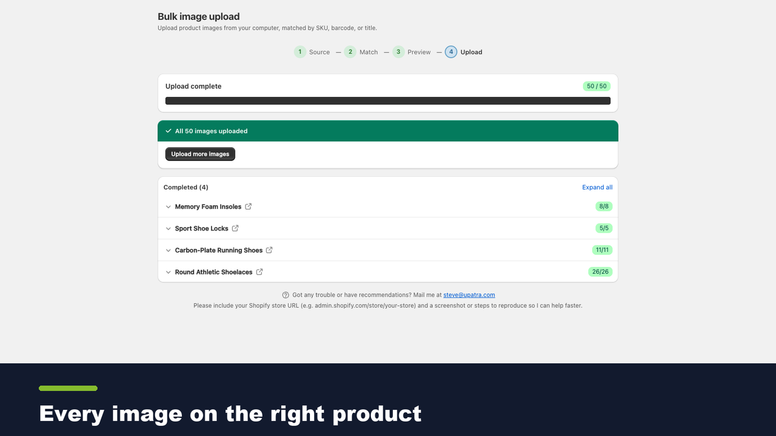Click the upload progress bar
Image resolution: width=776 pixels, height=436 pixels.
point(388,101)
